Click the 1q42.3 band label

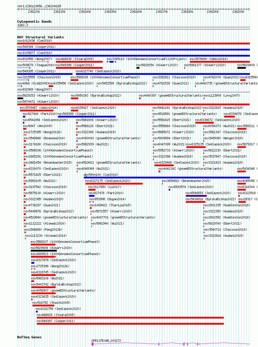tap(23, 25)
